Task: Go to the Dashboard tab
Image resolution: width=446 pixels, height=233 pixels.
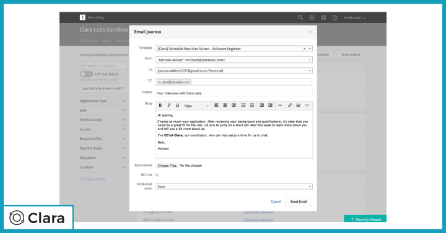Action: [88, 40]
